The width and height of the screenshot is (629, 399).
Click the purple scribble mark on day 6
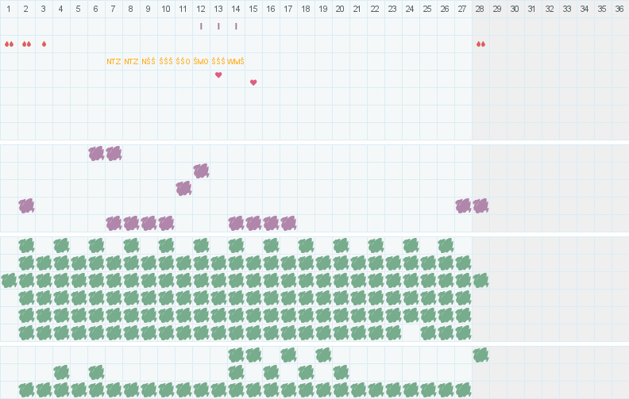[96, 153]
